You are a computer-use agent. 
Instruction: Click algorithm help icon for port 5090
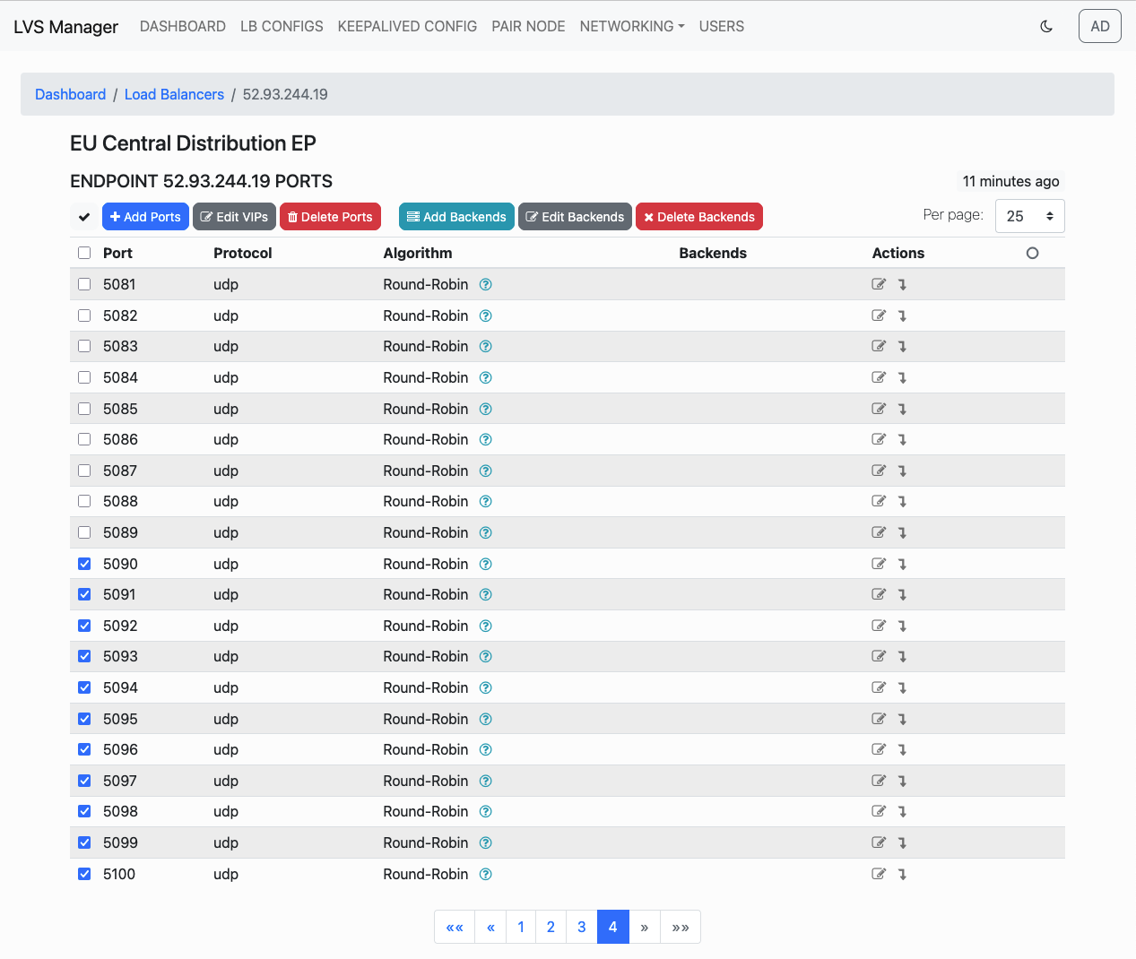pyautogui.click(x=486, y=564)
